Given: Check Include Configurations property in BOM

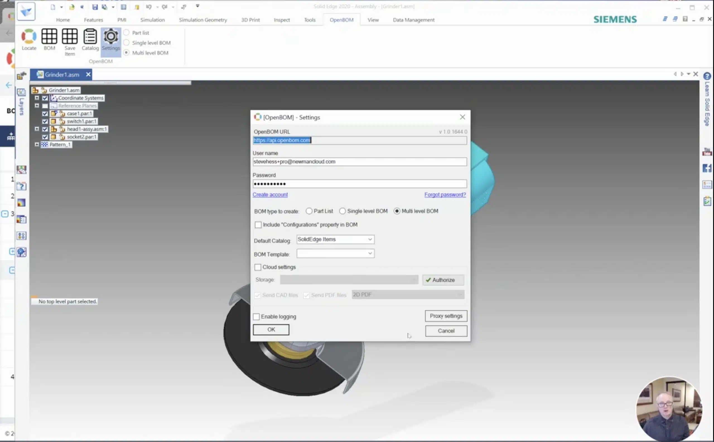Looking at the screenshot, I should [258, 225].
